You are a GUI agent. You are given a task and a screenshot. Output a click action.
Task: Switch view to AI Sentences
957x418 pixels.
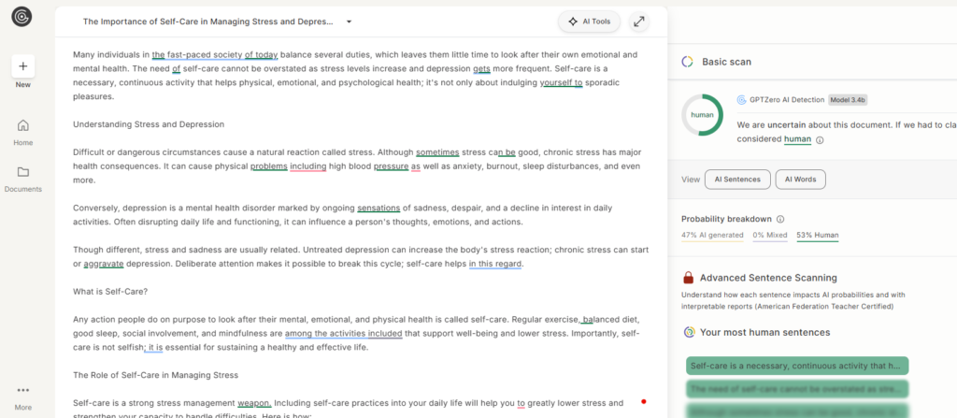(737, 180)
